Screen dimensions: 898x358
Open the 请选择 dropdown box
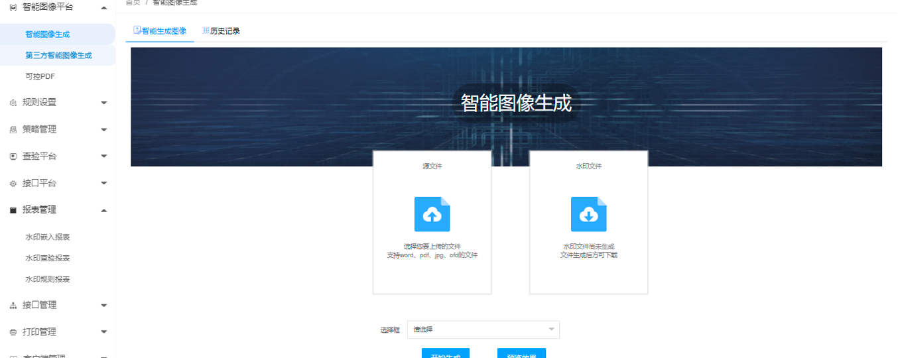(483, 329)
